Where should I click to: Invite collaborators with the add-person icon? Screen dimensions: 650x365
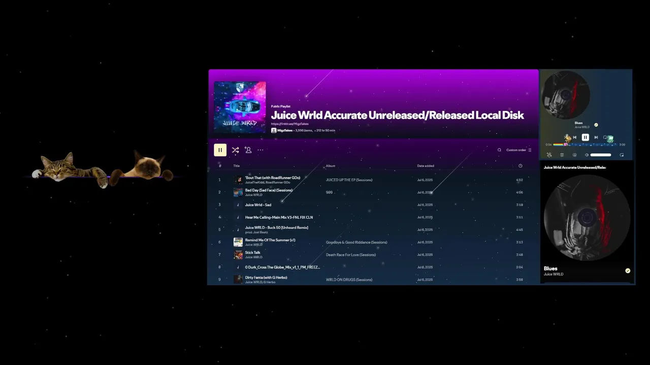pos(248,150)
